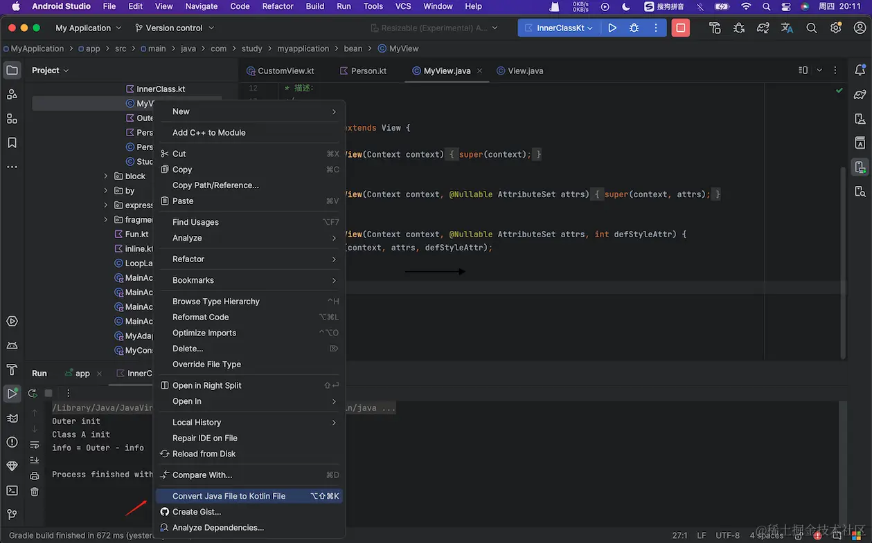Open the App Quality Insights gem icon

(12, 466)
